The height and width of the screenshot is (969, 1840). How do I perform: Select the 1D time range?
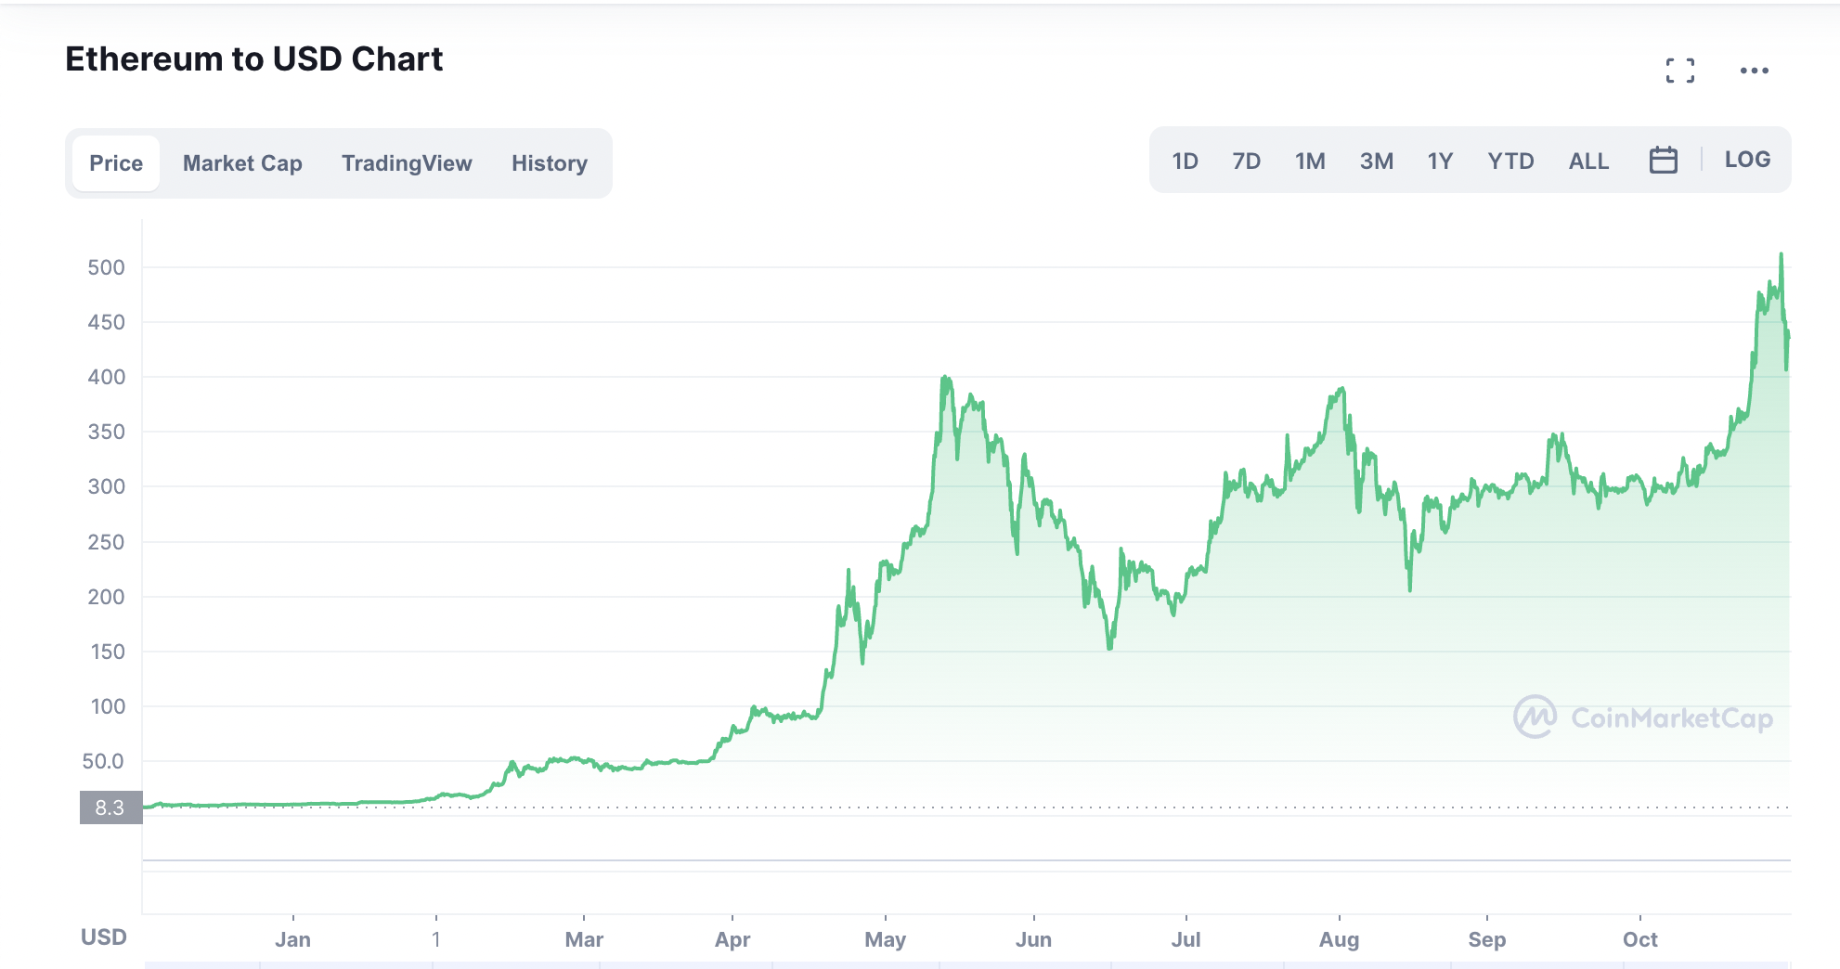[x=1185, y=161]
